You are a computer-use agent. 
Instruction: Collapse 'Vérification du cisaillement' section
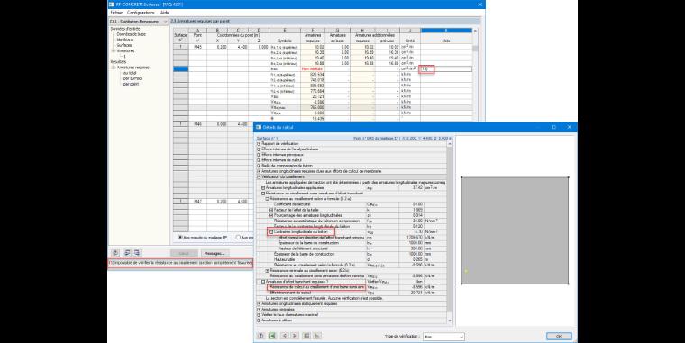(x=259, y=176)
